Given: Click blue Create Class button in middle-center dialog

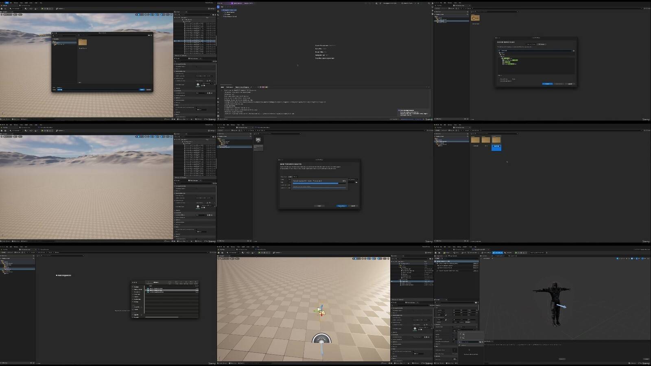Looking at the screenshot, I should click(x=342, y=206).
